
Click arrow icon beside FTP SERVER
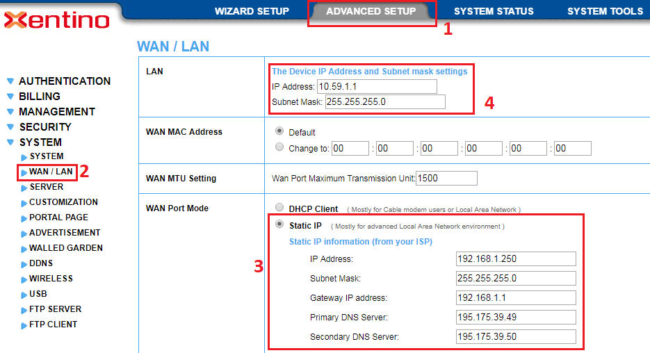coord(24,310)
